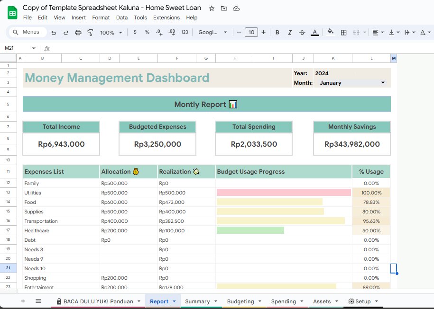This screenshot has height=309, width=434.
Task: Star this spreadsheet
Action: coord(212,9)
